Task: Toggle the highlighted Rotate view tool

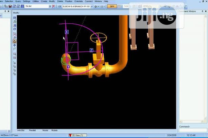Action: point(15,42)
